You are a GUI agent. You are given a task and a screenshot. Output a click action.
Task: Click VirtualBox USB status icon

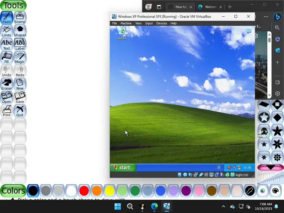(x=201, y=175)
